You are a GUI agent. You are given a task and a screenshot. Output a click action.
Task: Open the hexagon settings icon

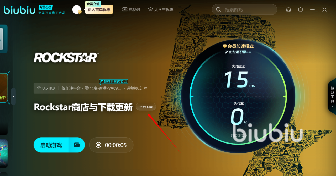(x=301, y=10)
